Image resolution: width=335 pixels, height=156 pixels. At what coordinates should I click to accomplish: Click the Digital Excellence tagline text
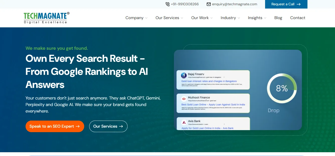coord(46,22)
